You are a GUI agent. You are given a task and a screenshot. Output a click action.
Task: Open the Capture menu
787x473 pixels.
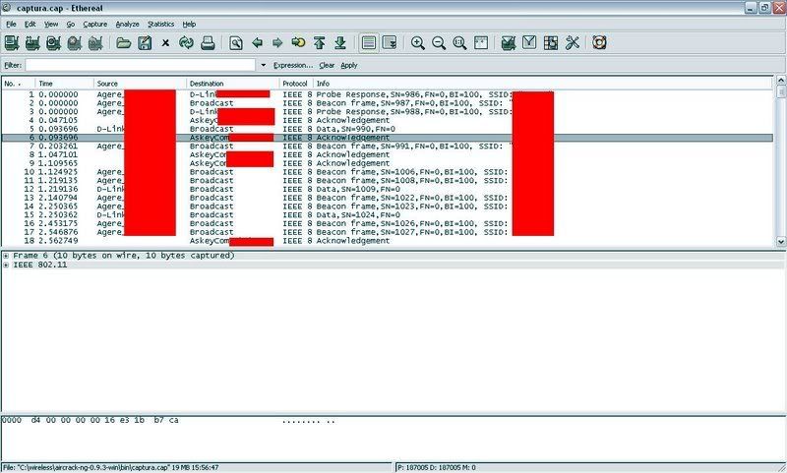click(95, 24)
